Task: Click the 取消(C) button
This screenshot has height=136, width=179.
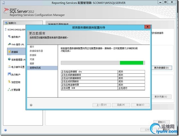Action: (x=140, y=105)
